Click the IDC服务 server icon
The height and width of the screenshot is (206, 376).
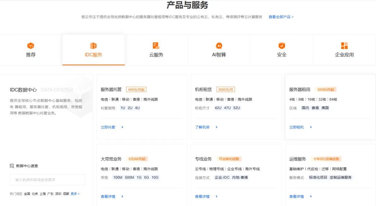(x=93, y=46)
